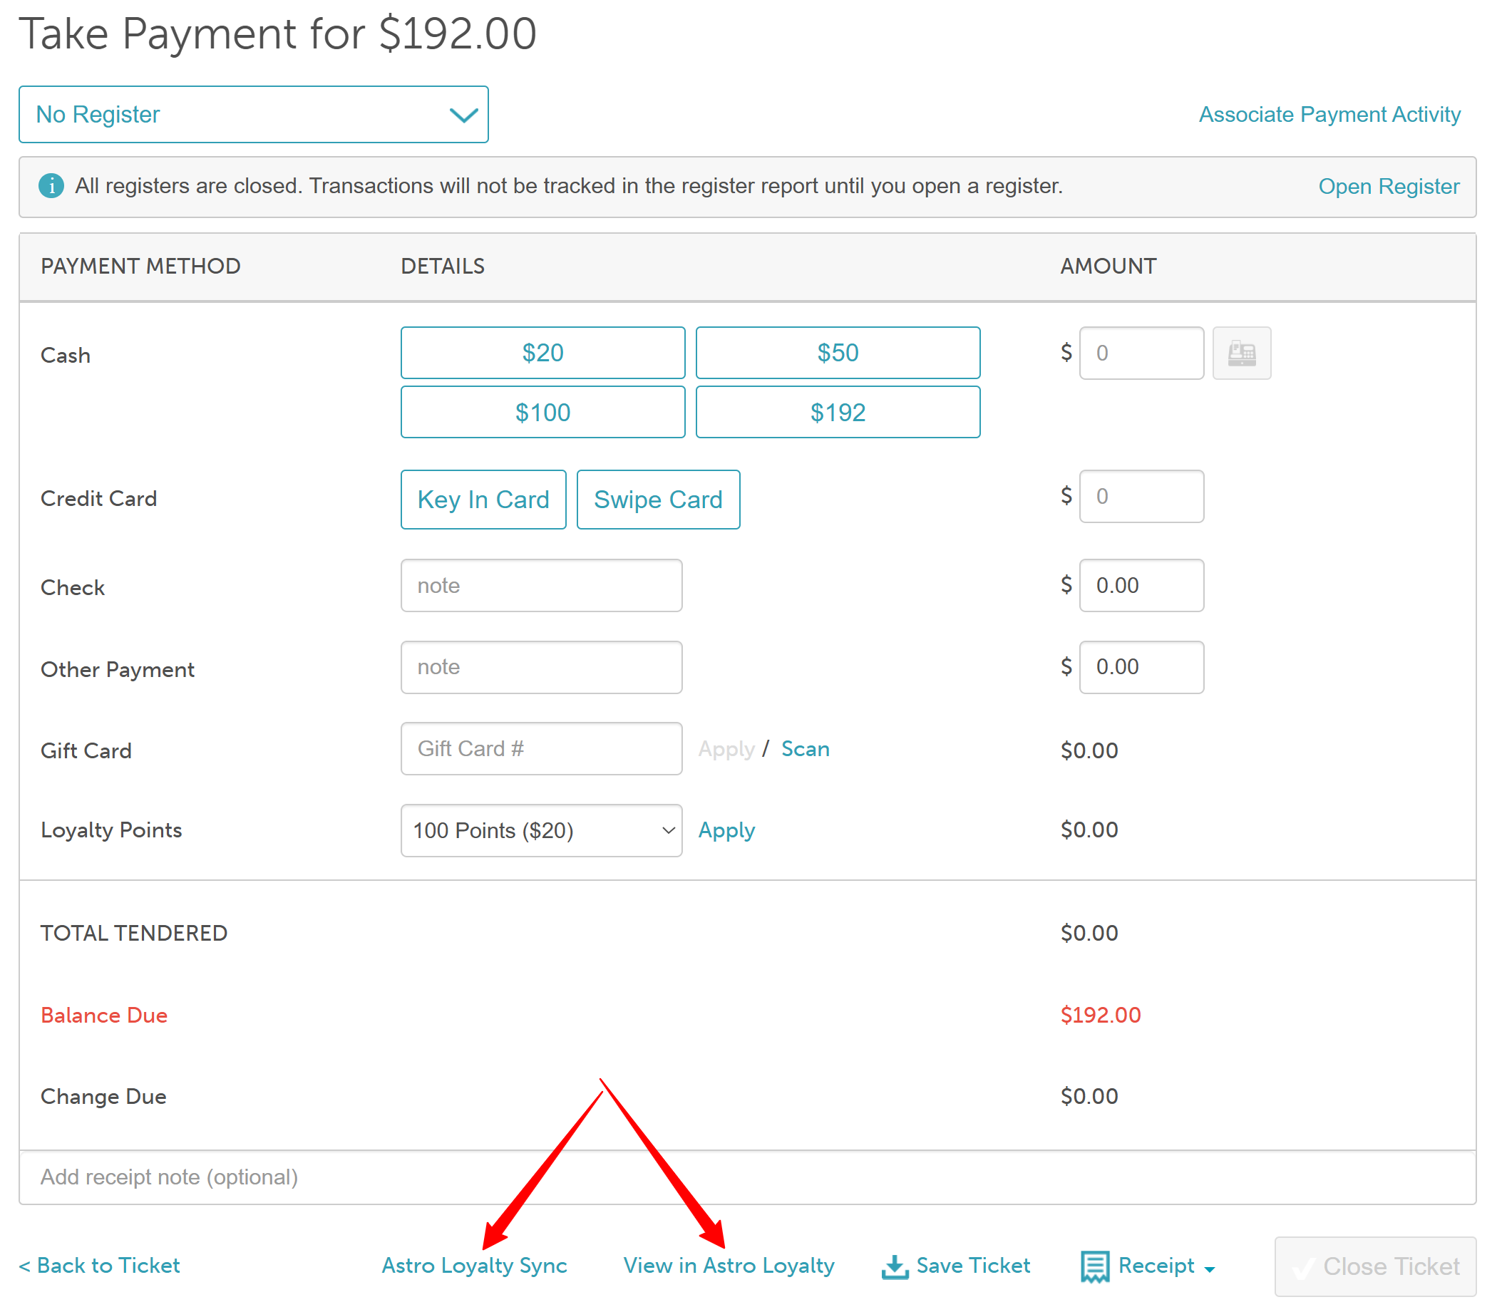Go back via Back to Ticket

tap(100, 1265)
